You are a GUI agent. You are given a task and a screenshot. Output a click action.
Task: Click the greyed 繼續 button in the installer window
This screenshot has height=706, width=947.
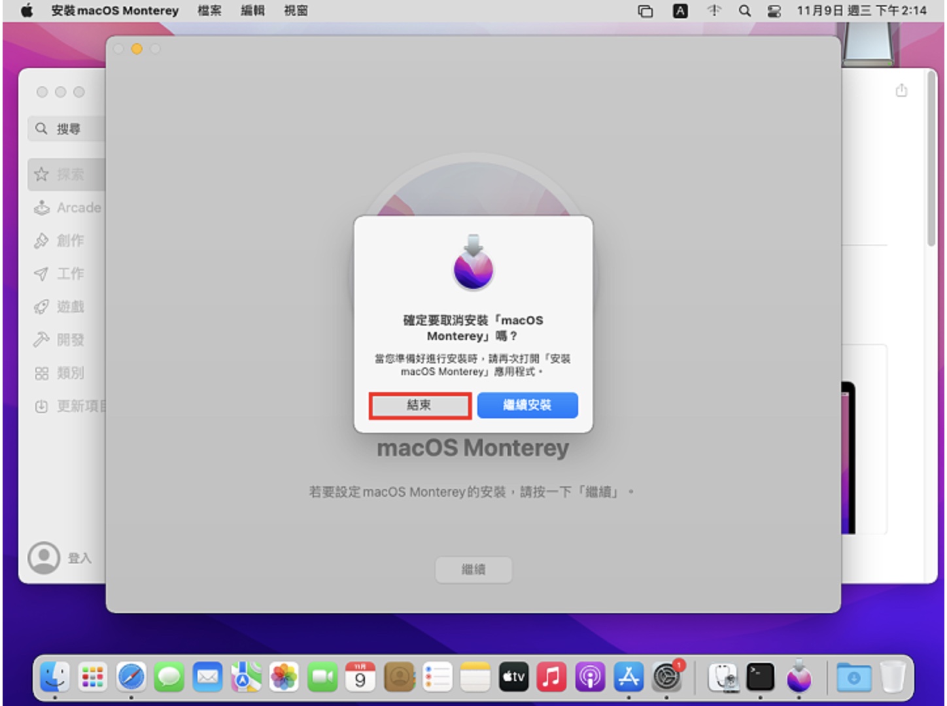473,569
